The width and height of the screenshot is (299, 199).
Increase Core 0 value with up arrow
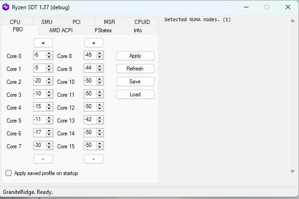click(x=49, y=54)
